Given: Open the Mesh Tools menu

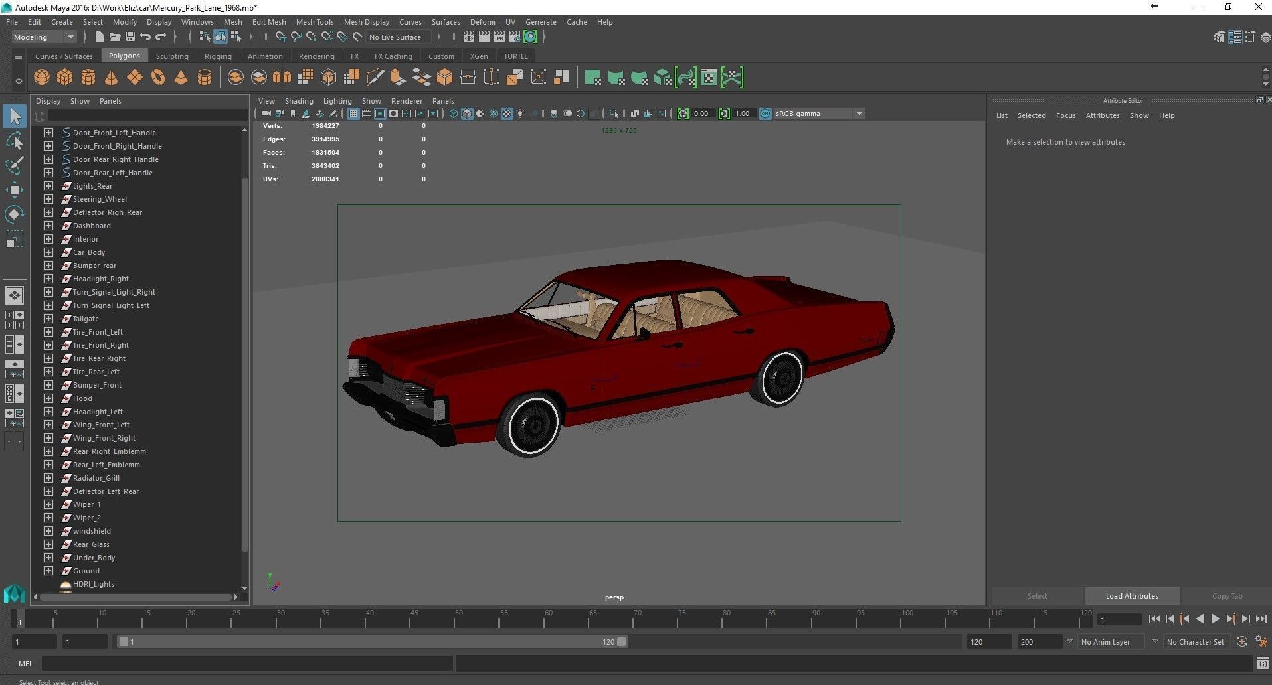Looking at the screenshot, I should point(315,22).
